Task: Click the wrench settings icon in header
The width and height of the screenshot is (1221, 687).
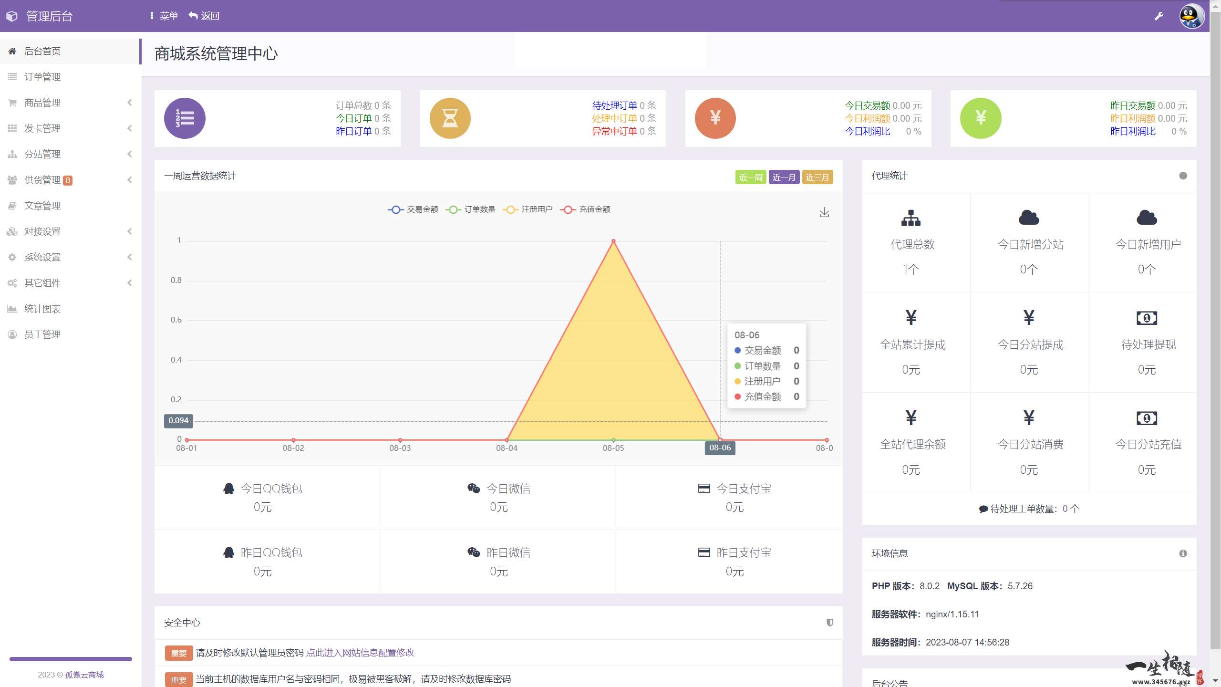Action: 1159,16
